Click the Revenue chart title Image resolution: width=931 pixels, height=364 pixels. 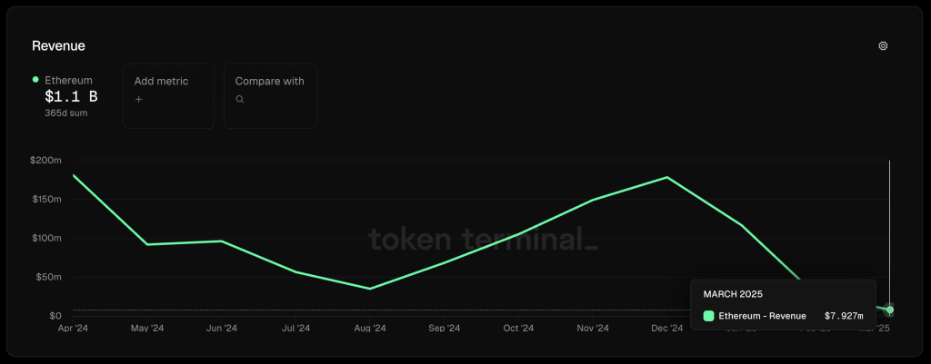[58, 45]
